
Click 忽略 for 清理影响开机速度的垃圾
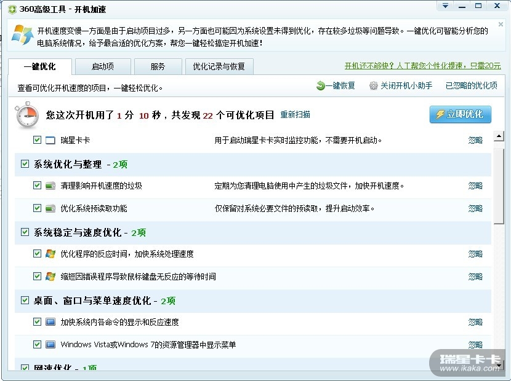[475, 186]
